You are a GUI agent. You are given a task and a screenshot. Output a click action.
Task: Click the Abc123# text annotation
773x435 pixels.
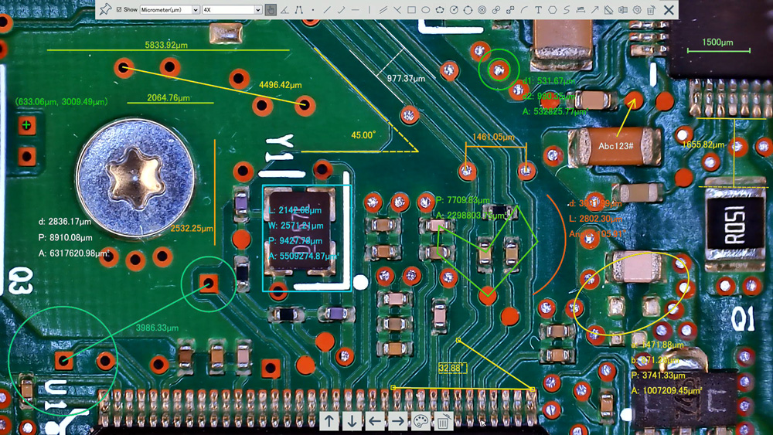pyautogui.click(x=615, y=146)
